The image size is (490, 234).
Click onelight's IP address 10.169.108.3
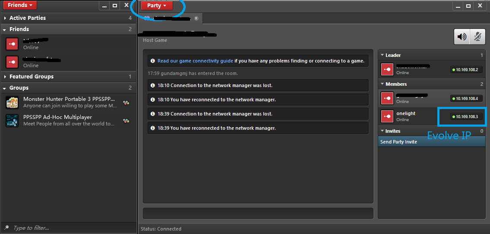(x=467, y=117)
